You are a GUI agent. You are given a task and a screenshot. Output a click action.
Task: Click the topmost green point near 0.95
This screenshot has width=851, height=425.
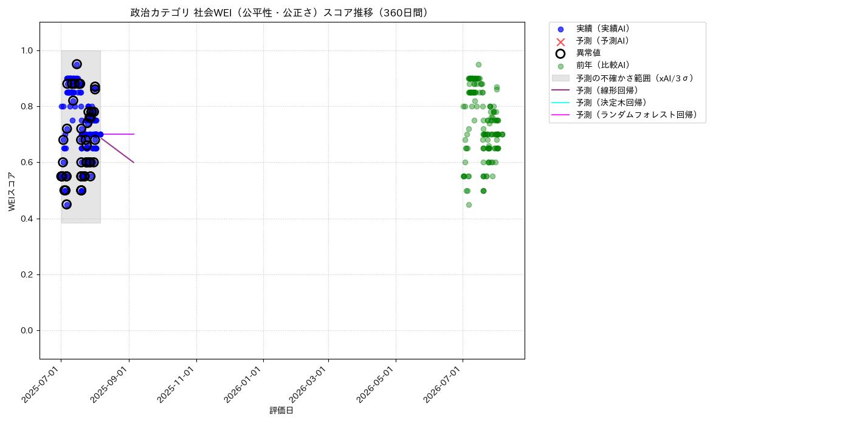pos(478,64)
